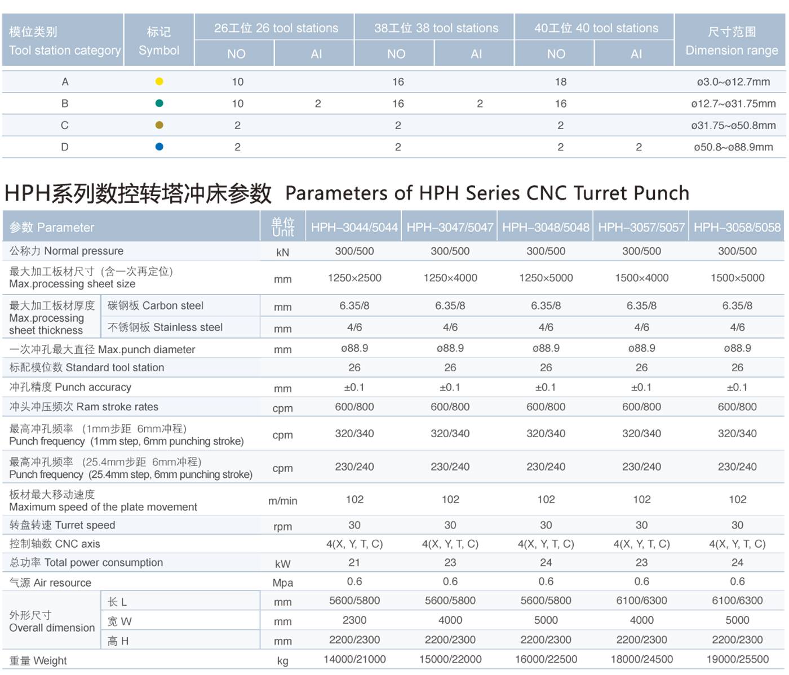Click the ø3.0~ø12.7mm dimension range cell
The width and height of the screenshot is (789, 675).
tap(733, 82)
